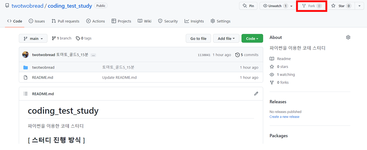Open the Projects tab
The width and height of the screenshot is (367, 150).
click(x=121, y=21)
